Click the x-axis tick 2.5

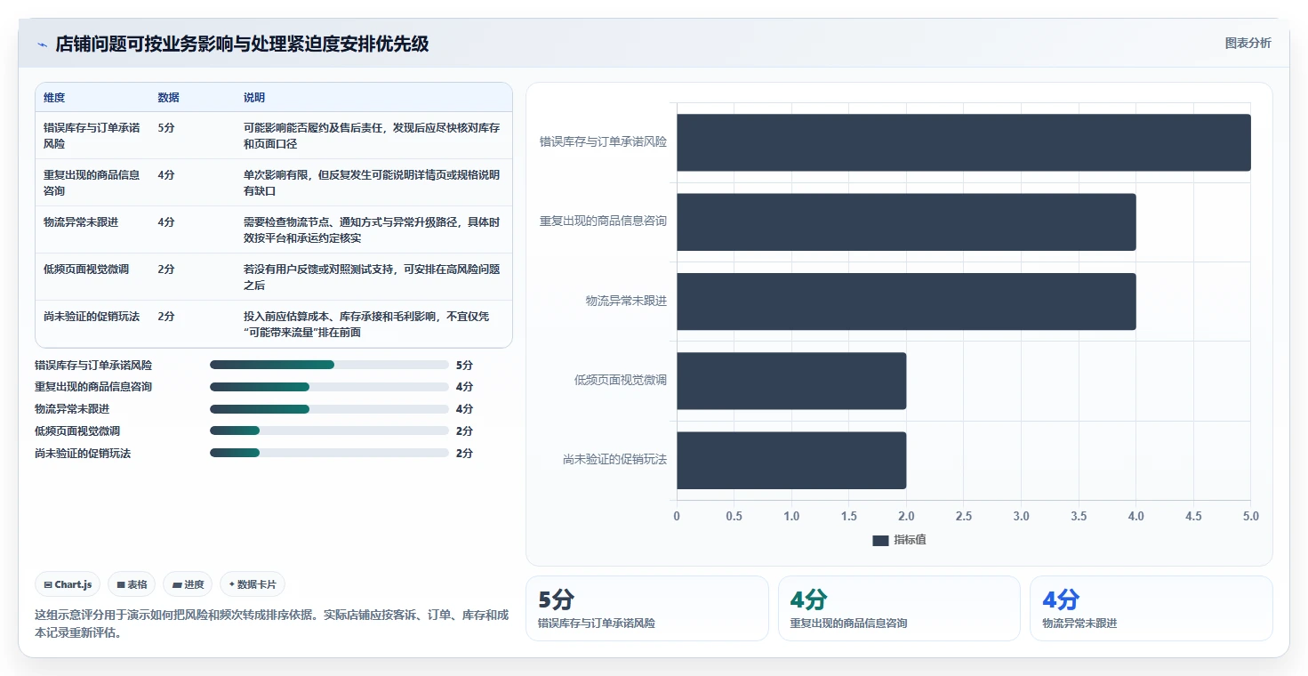(964, 516)
